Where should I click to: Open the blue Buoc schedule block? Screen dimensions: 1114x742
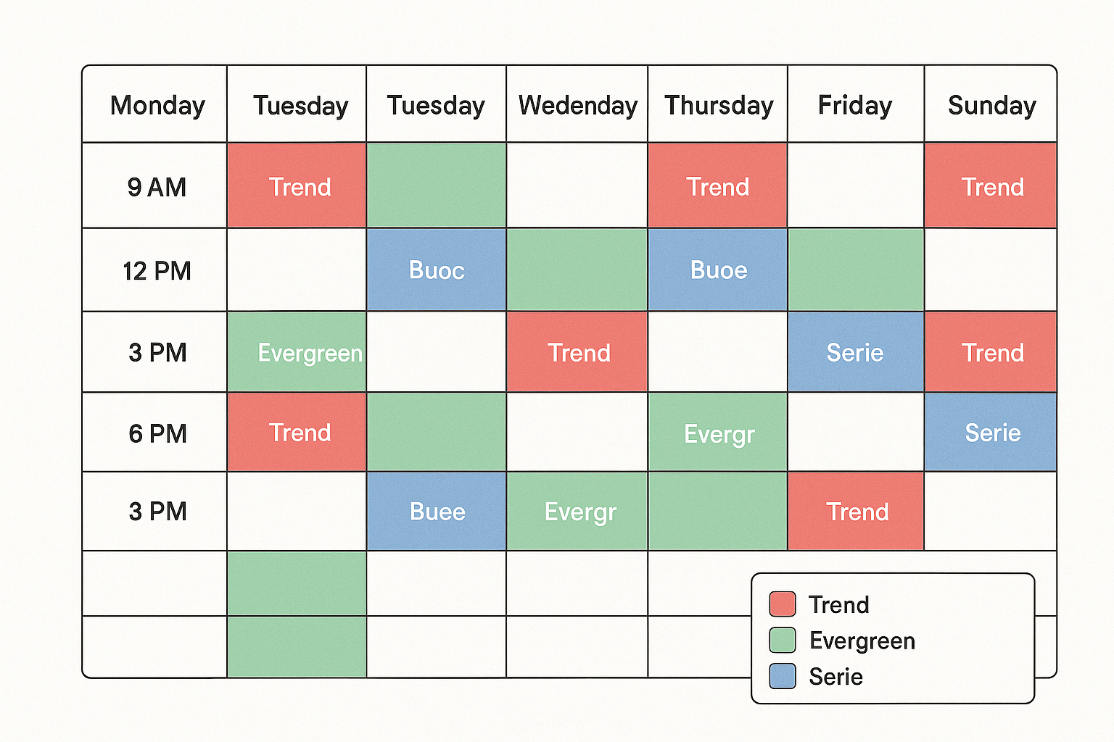click(x=437, y=270)
